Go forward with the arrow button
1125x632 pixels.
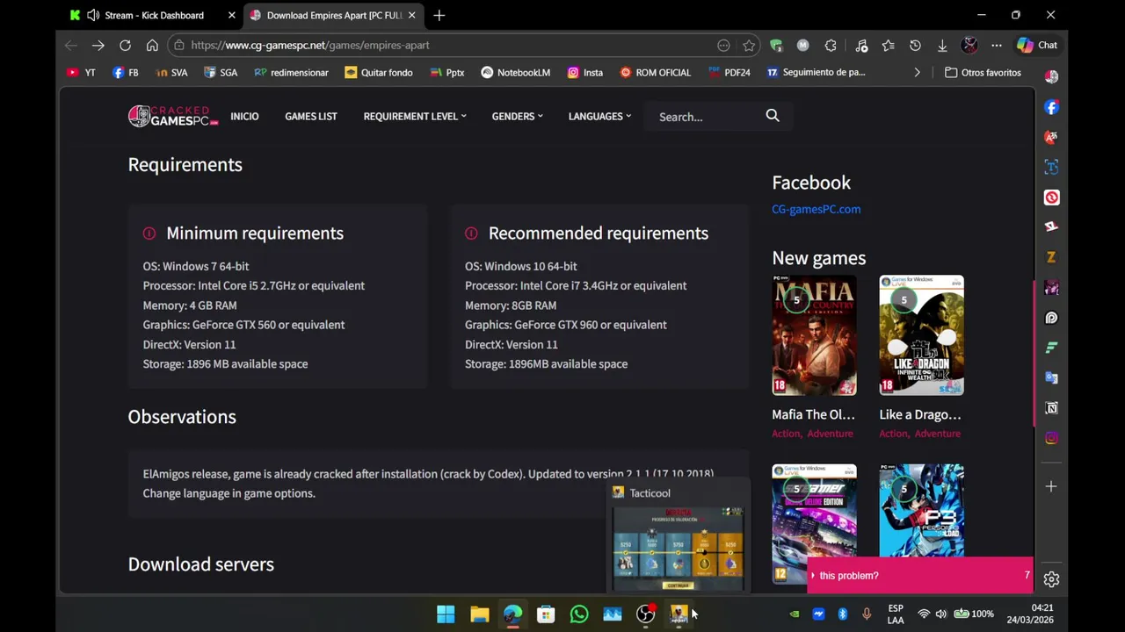click(98, 45)
